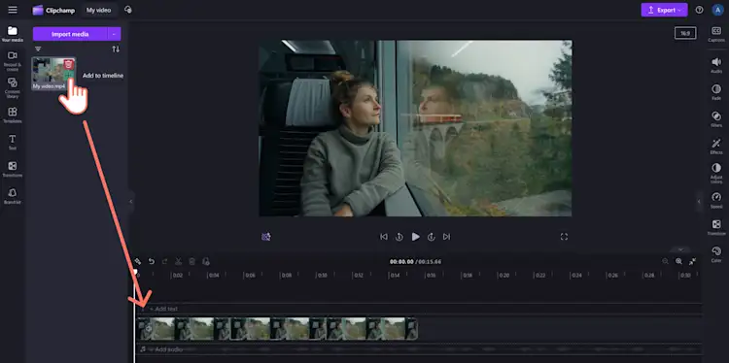Expand the right property panel chevron

point(699,202)
